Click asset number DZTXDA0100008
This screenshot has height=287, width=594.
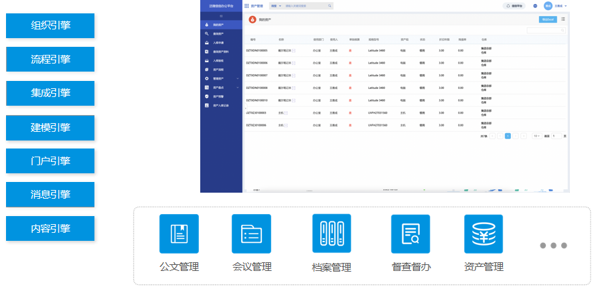[257, 88]
